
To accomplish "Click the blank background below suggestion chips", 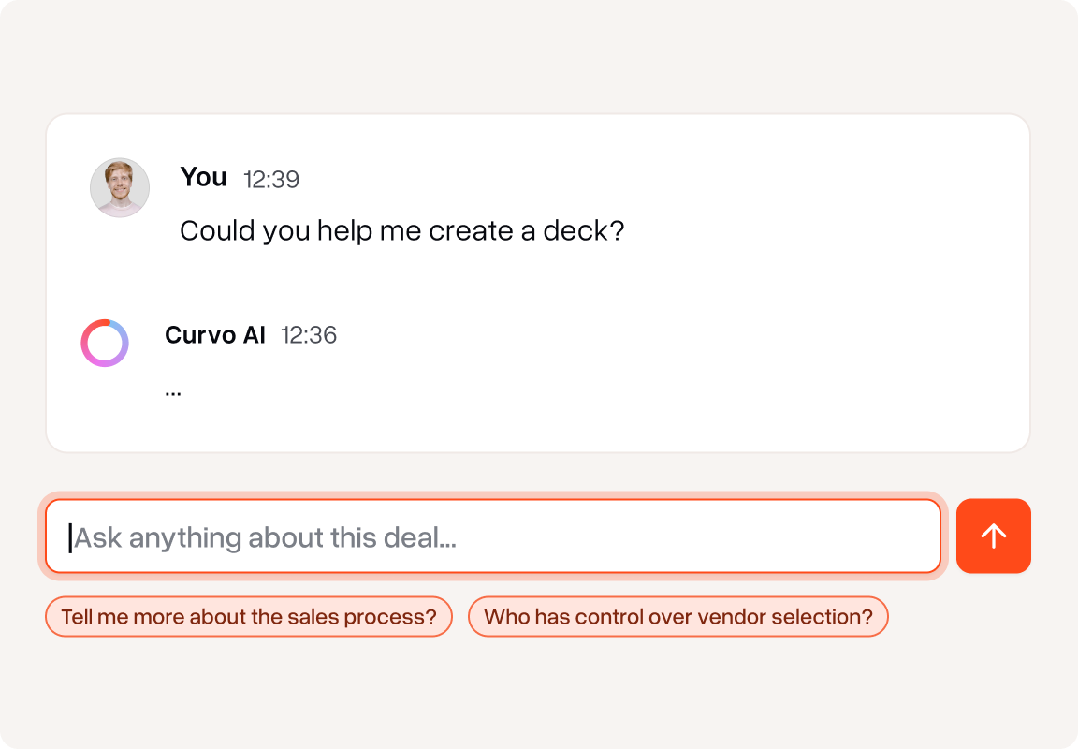I will (x=539, y=693).
